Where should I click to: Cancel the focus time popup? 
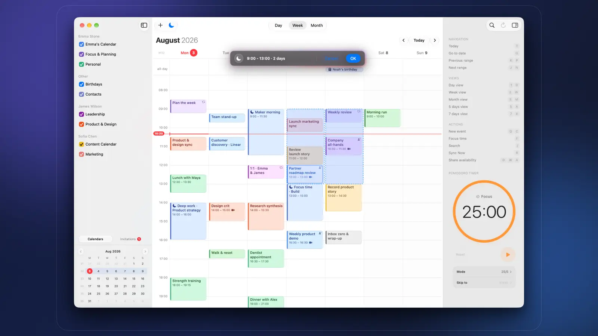(x=331, y=59)
